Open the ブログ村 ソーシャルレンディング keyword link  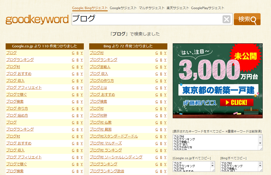116,157
